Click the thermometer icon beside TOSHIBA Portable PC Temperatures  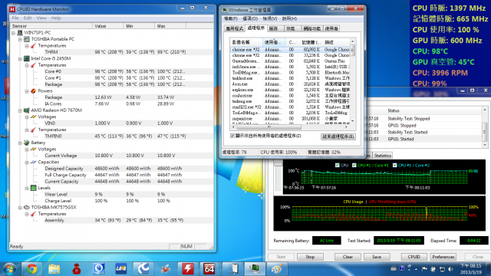pyautogui.click(x=33, y=46)
